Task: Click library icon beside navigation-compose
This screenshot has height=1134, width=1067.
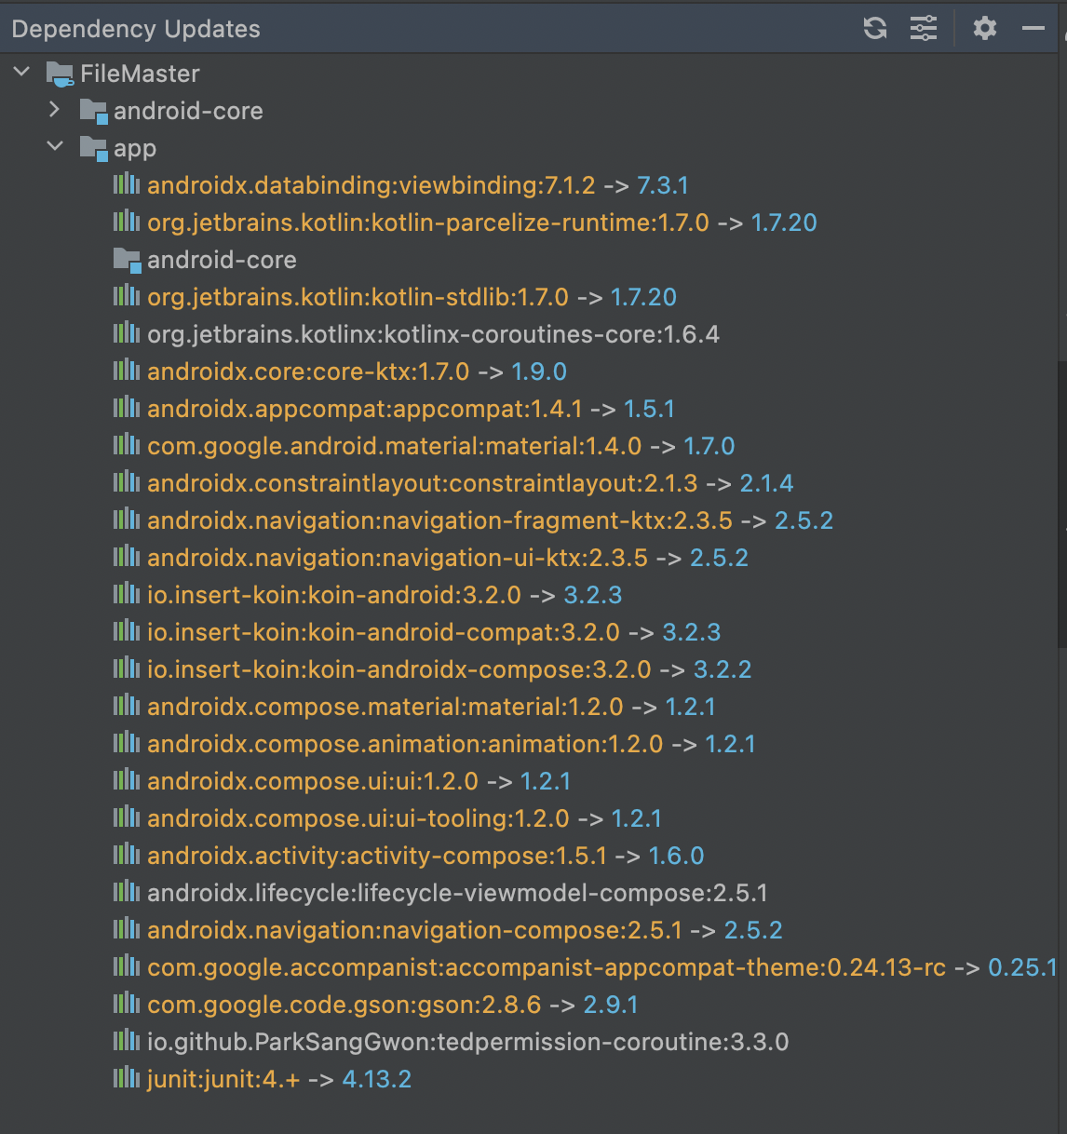Action: (x=127, y=929)
